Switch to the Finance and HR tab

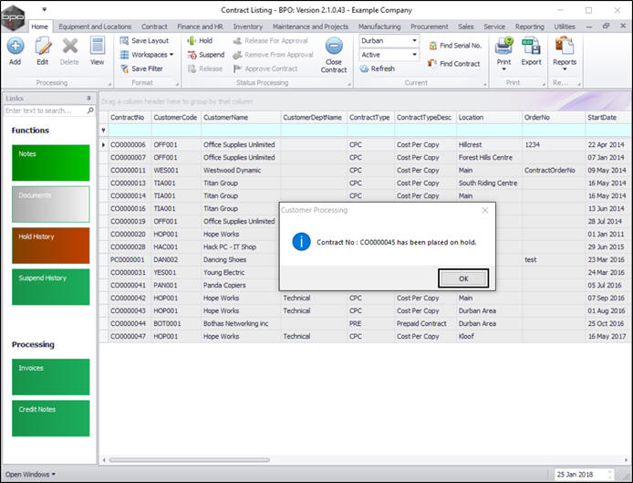click(x=200, y=26)
